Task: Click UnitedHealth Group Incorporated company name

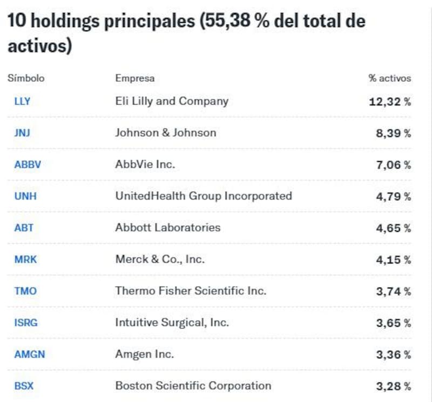Action: (x=203, y=196)
